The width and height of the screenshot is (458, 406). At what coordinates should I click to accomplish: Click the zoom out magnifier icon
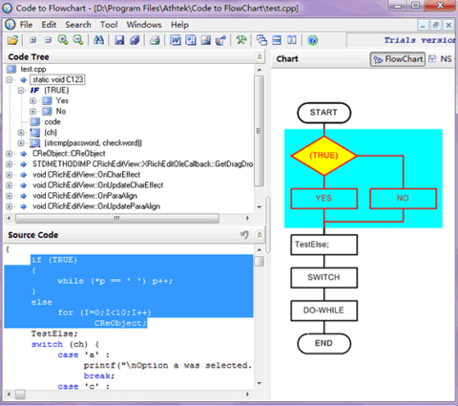78,40
